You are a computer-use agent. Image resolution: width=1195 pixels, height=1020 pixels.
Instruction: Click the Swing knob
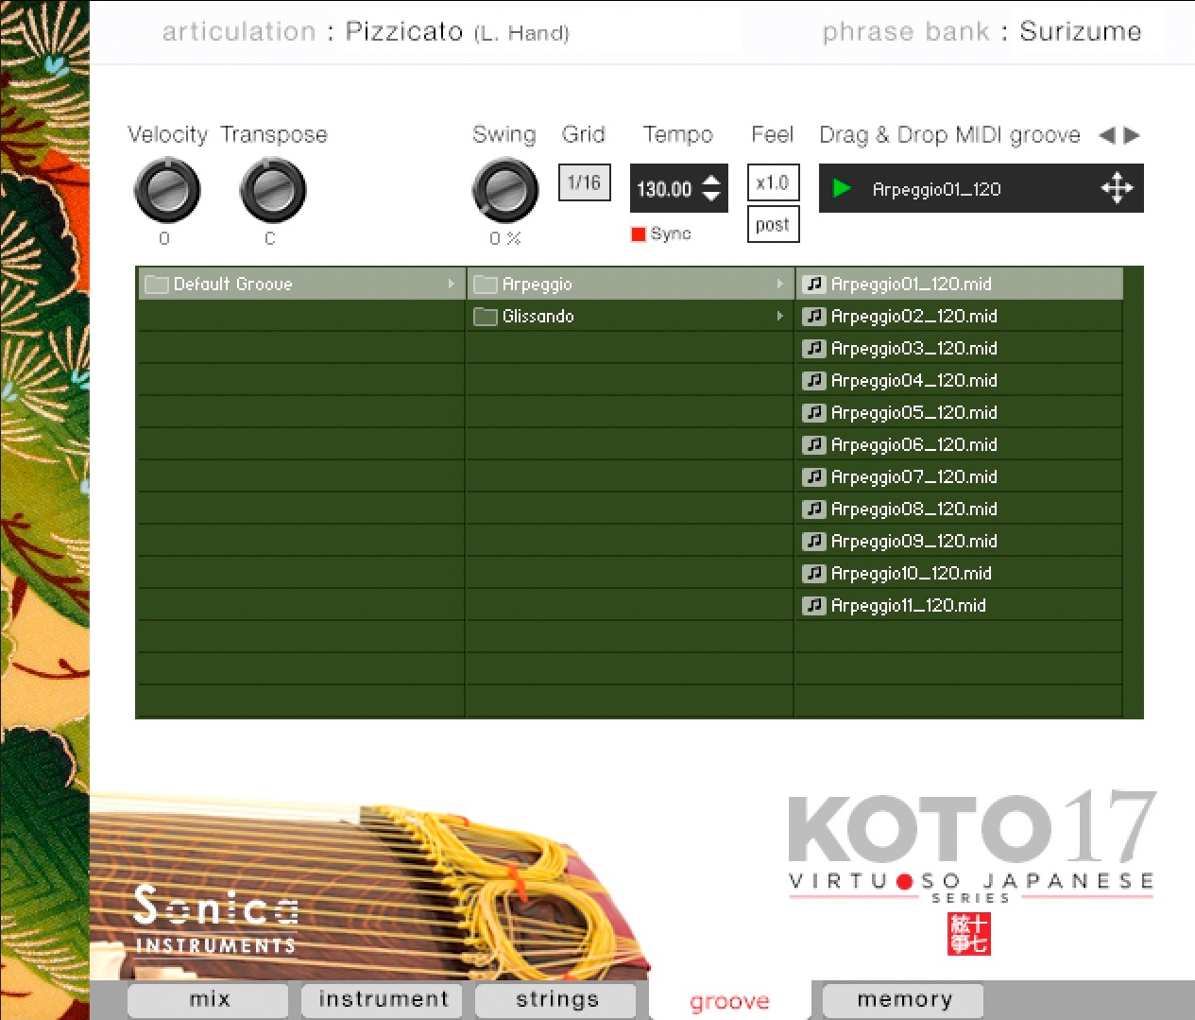(504, 189)
